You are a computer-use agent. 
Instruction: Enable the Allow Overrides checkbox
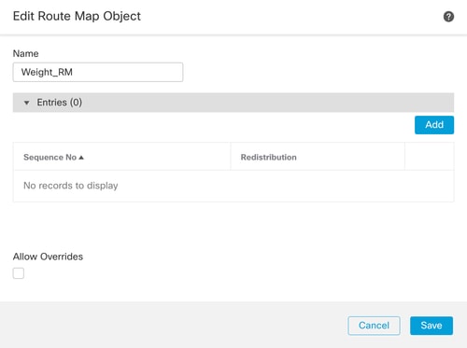pyautogui.click(x=19, y=273)
